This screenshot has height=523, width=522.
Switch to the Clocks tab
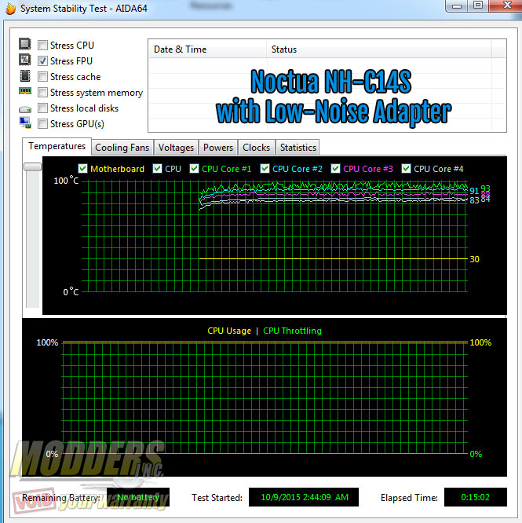point(256,148)
